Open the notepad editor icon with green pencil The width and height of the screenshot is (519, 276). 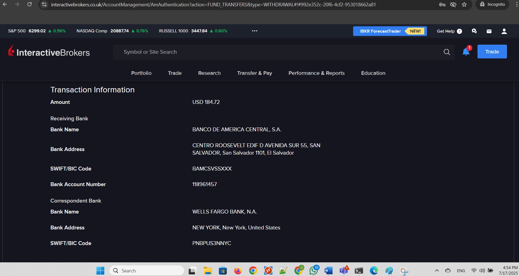click(x=283, y=271)
